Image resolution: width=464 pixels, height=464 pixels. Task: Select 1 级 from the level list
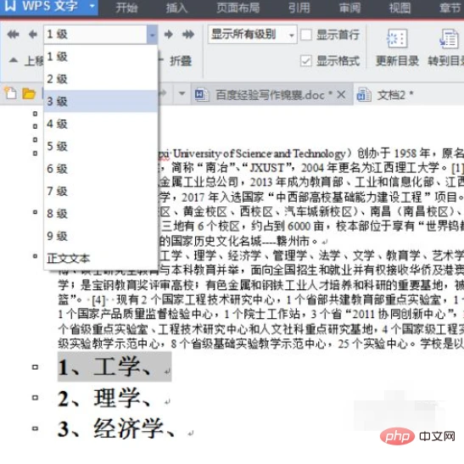(x=101, y=57)
